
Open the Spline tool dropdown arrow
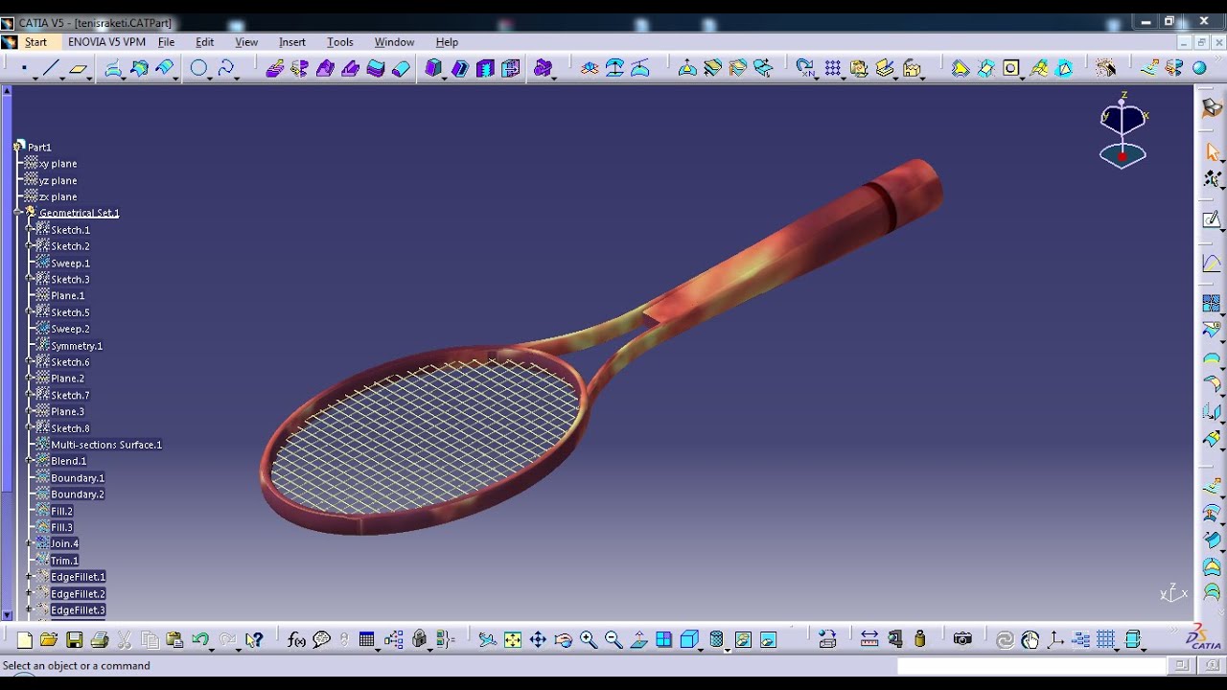click(x=239, y=78)
